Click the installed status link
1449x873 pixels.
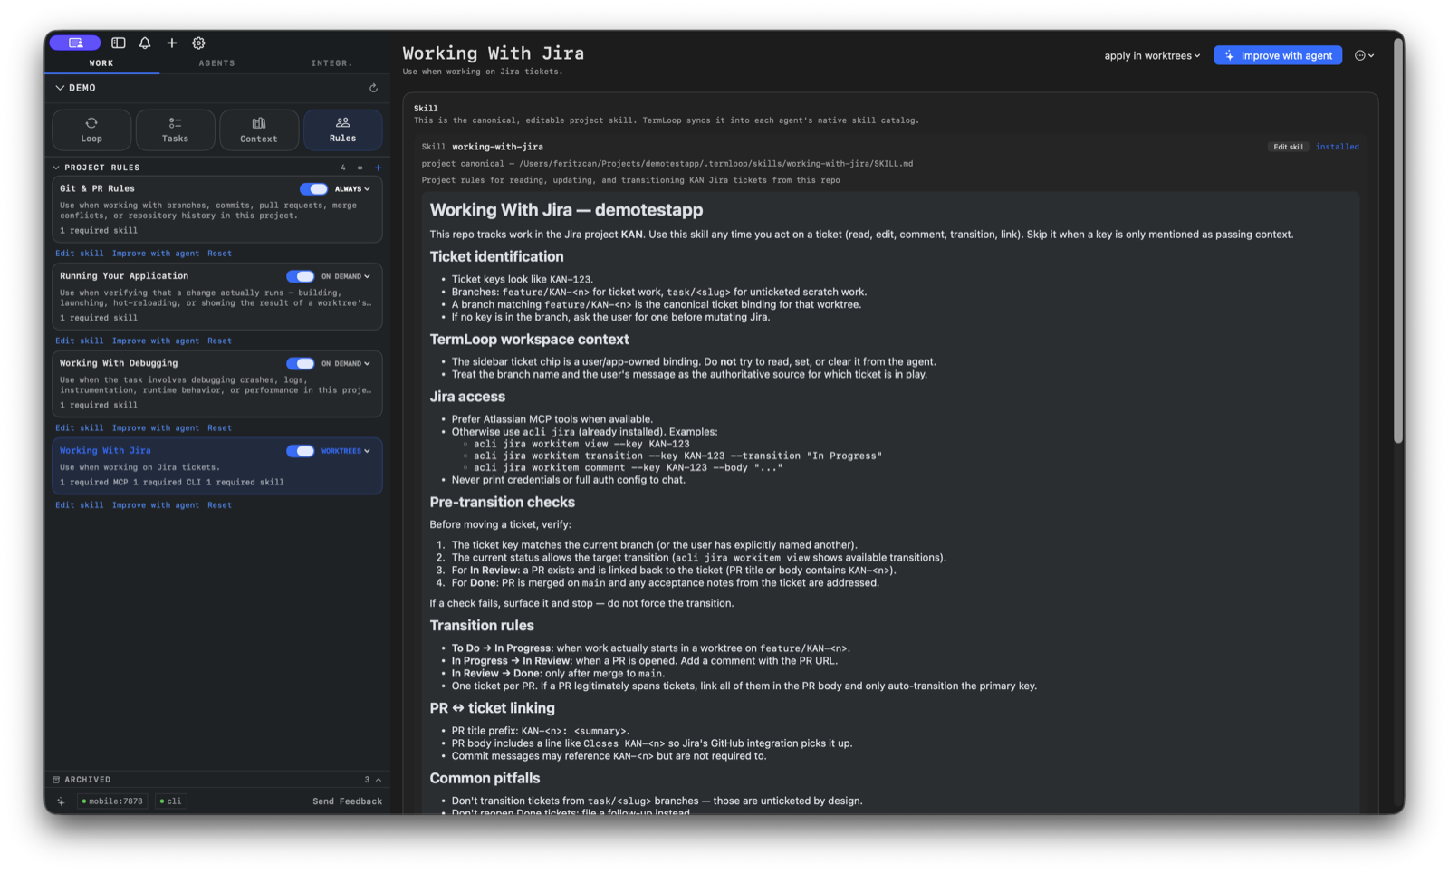[x=1337, y=147]
